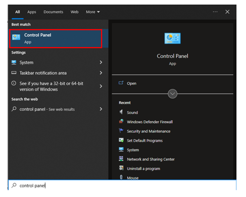Click the search box containing control panel
Screen dimensions: 246x197
pos(122,185)
